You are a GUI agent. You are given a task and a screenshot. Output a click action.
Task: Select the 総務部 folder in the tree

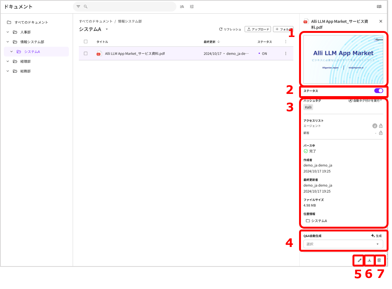pos(25,71)
